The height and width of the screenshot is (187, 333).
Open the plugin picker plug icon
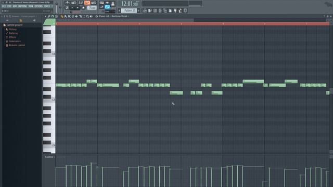(175, 10)
